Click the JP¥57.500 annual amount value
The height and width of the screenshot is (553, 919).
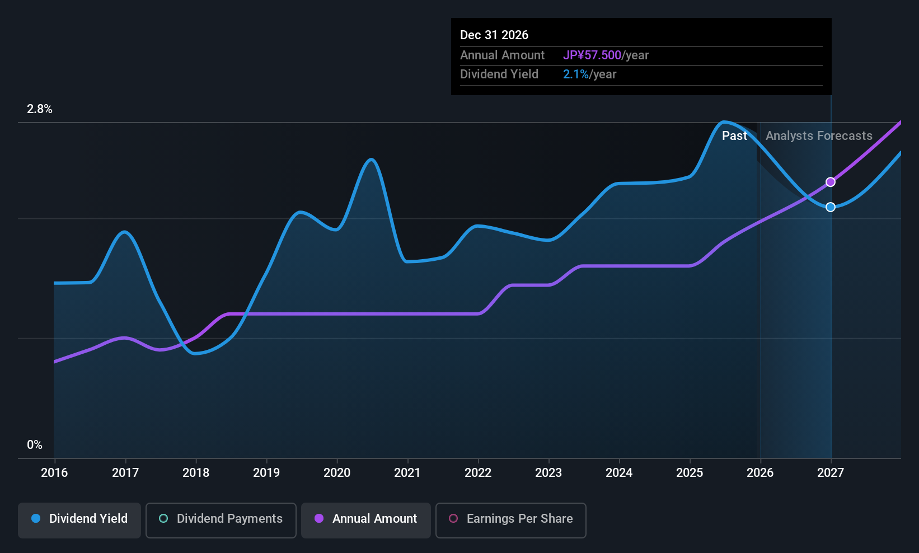(x=592, y=55)
